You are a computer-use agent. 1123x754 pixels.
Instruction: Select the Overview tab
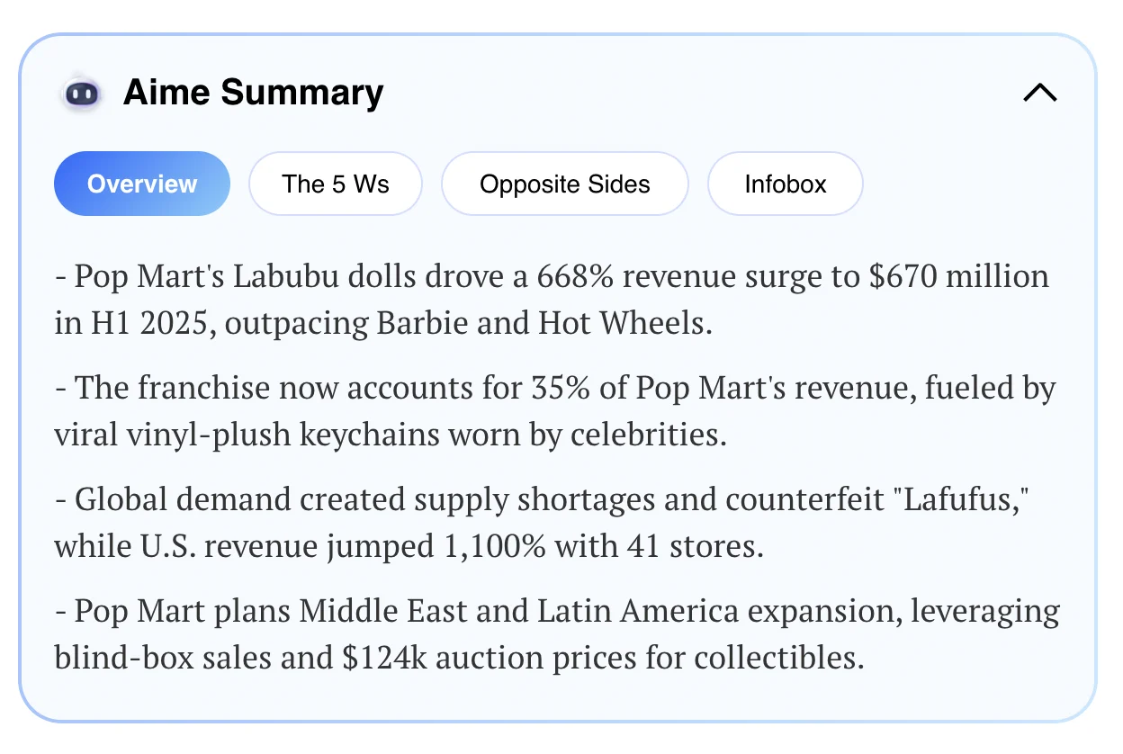[142, 184]
